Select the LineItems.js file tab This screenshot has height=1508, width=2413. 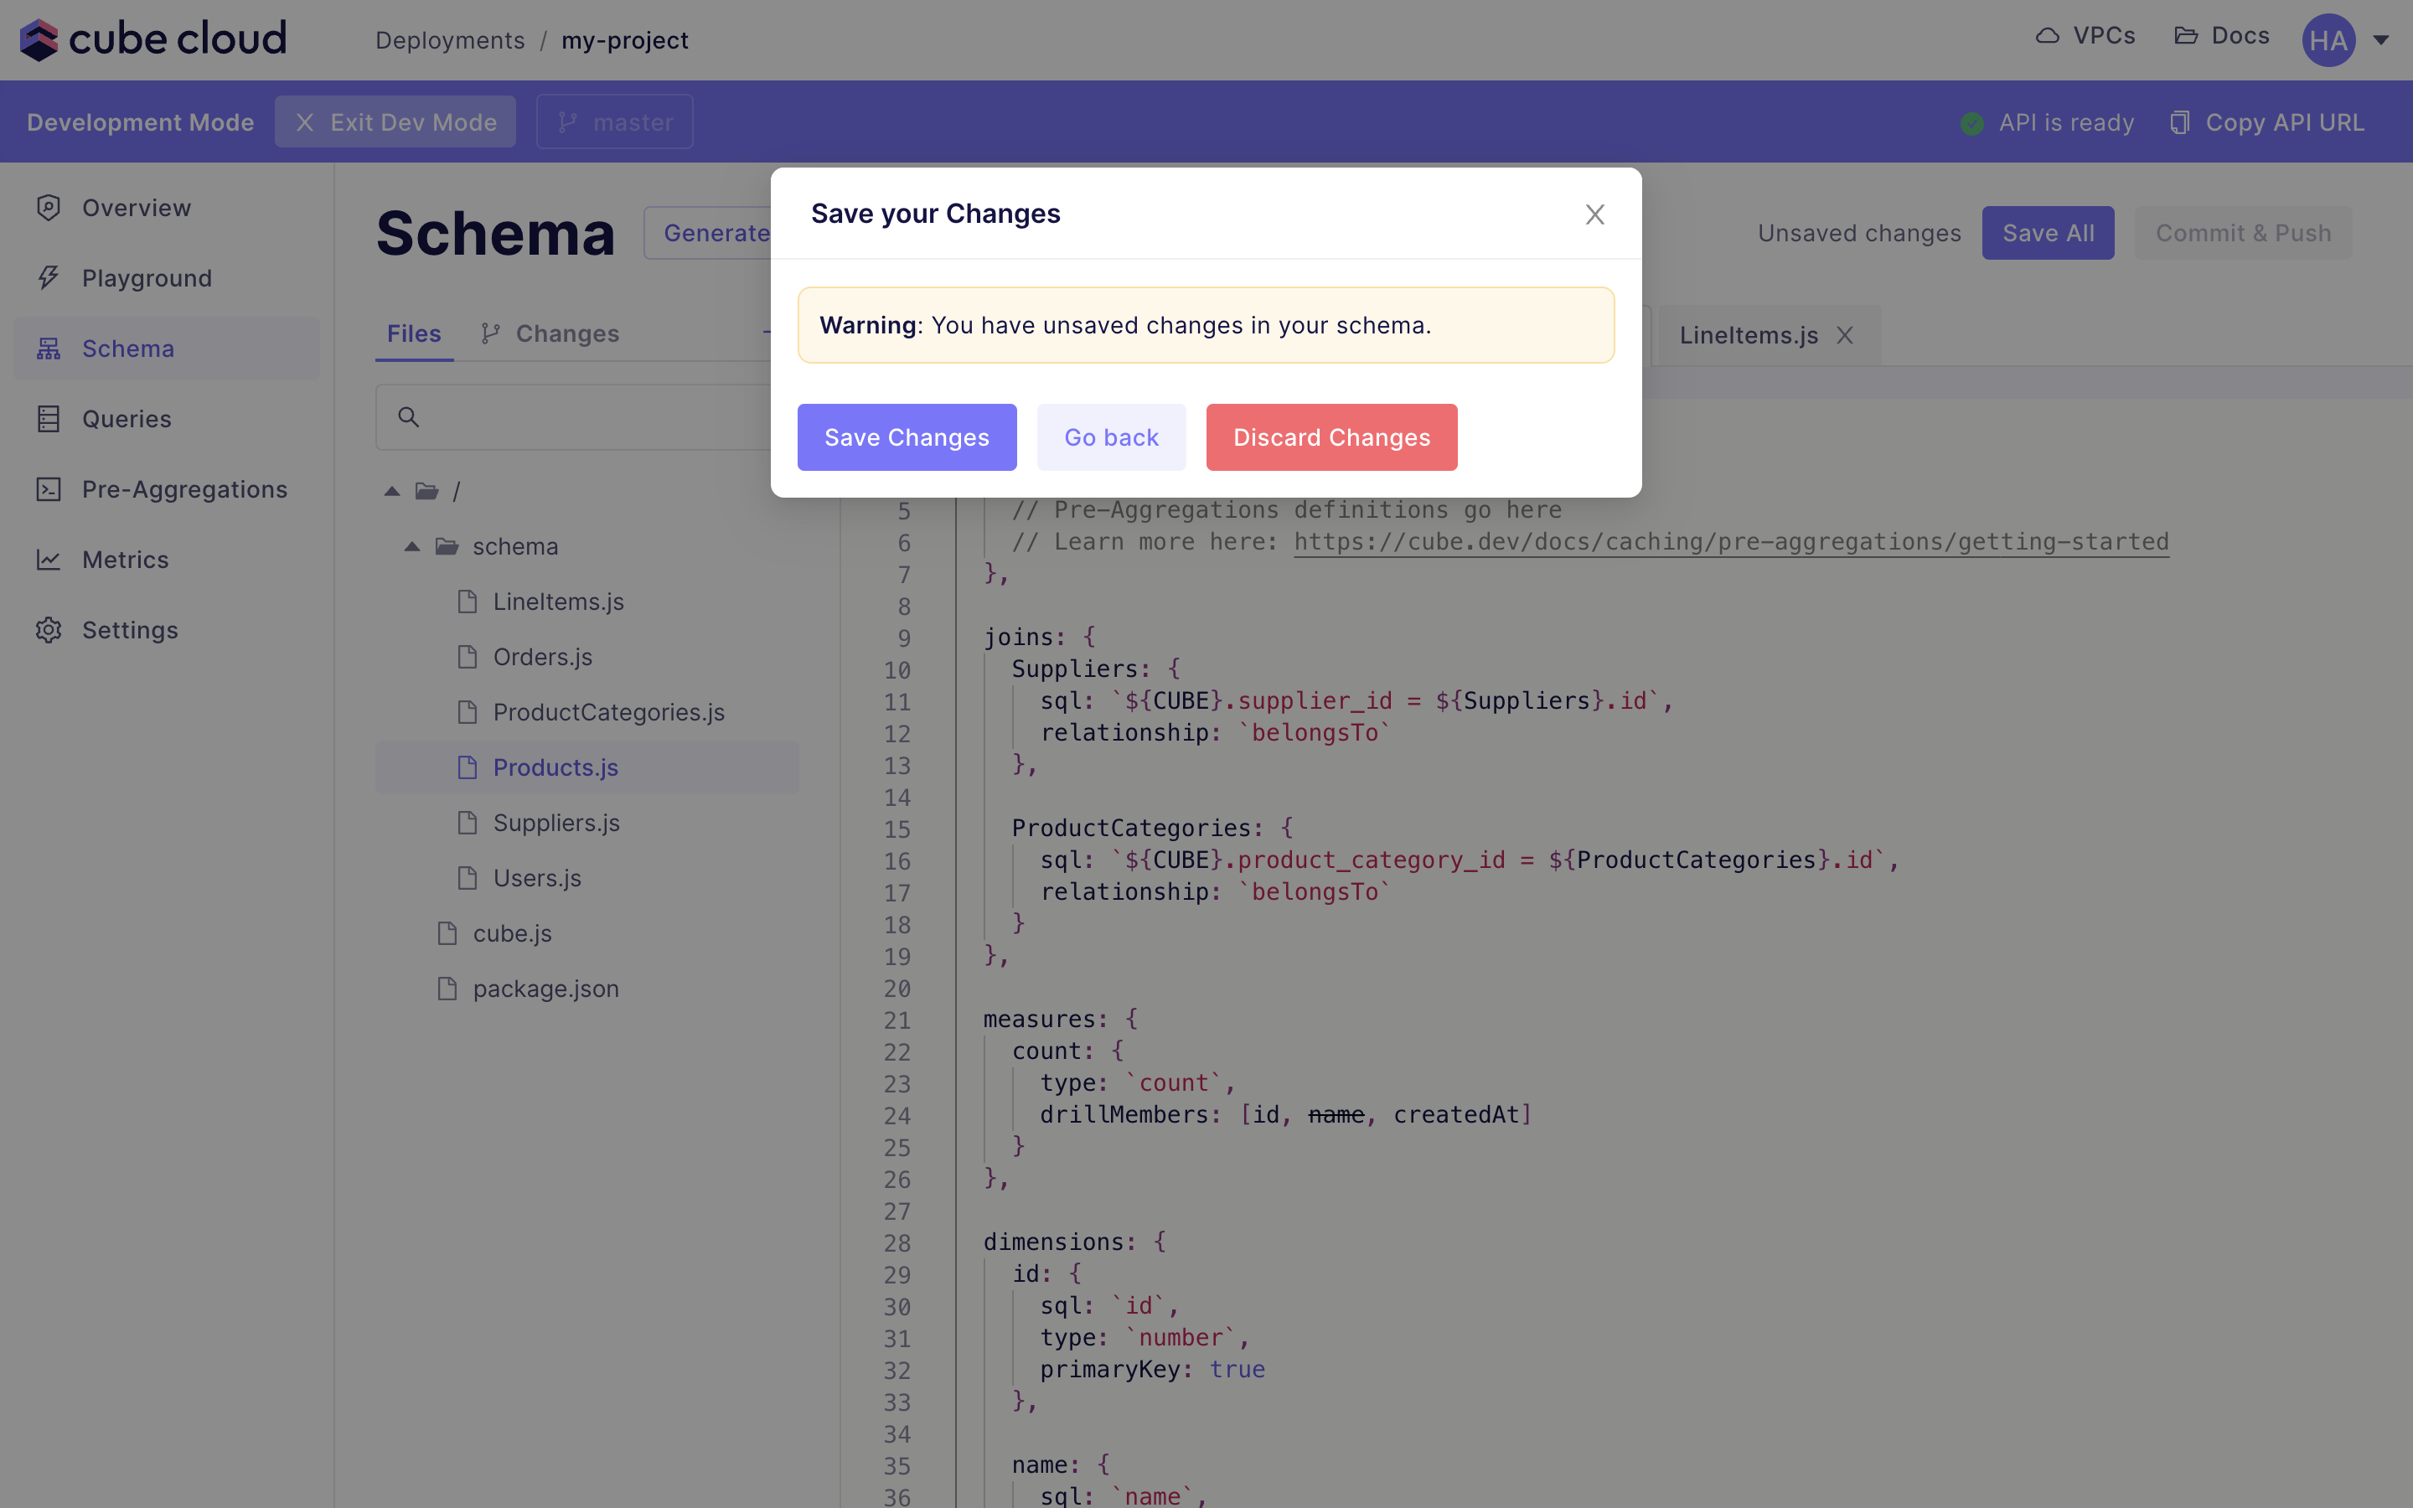pos(1748,333)
